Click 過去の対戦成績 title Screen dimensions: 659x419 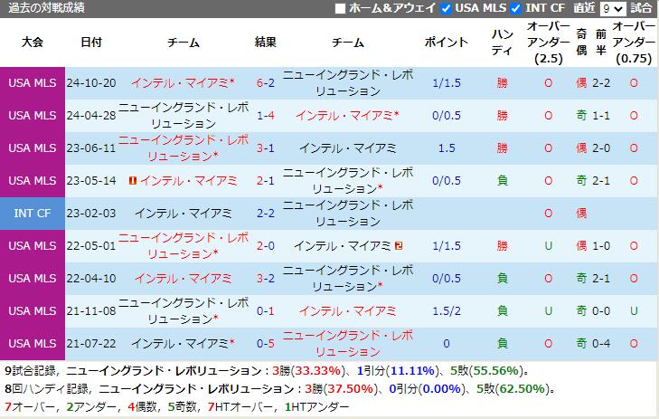[x=47, y=8]
